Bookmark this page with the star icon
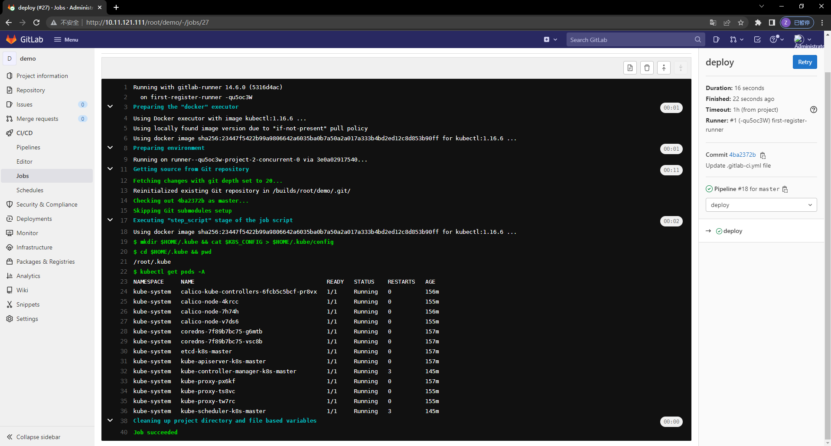 [741, 23]
